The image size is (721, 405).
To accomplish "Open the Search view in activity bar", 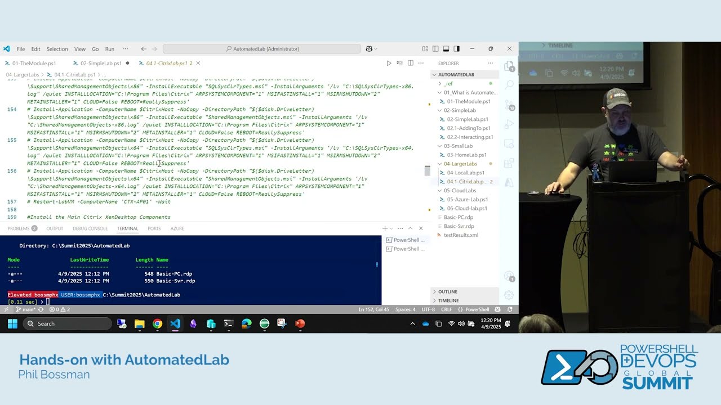I will point(509,85).
